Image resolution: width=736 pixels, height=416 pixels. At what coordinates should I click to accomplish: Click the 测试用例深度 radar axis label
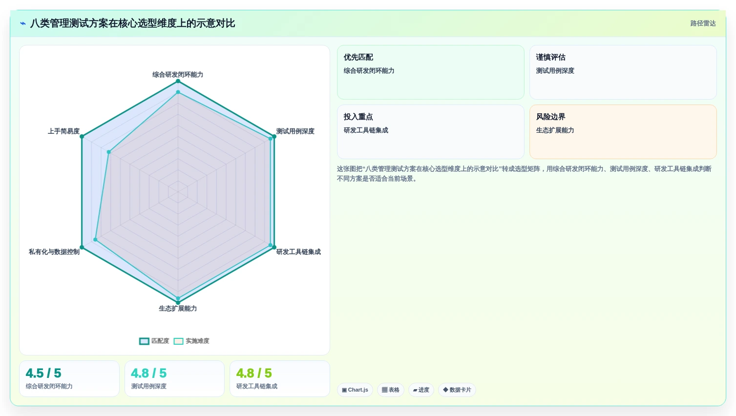[x=295, y=131]
